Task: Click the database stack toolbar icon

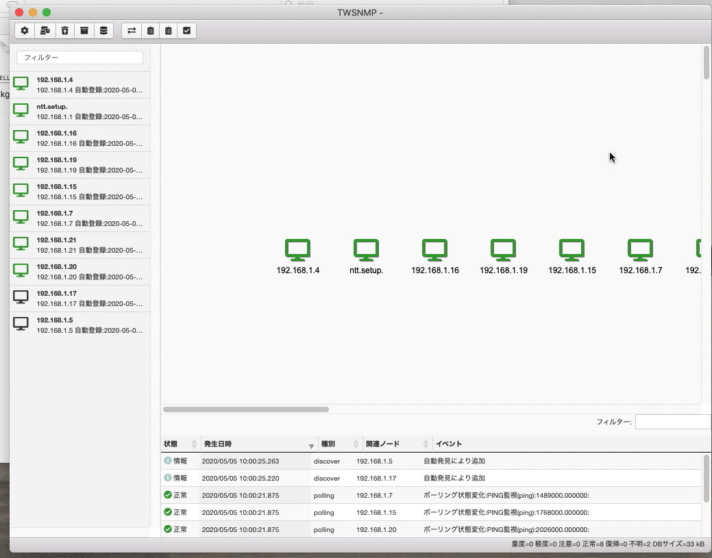Action: [x=103, y=31]
